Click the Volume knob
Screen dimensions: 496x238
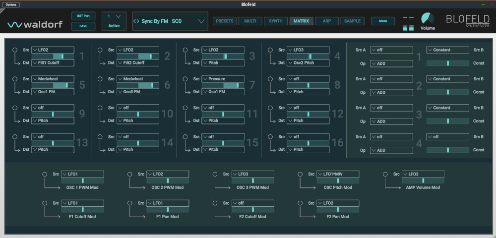tap(427, 18)
